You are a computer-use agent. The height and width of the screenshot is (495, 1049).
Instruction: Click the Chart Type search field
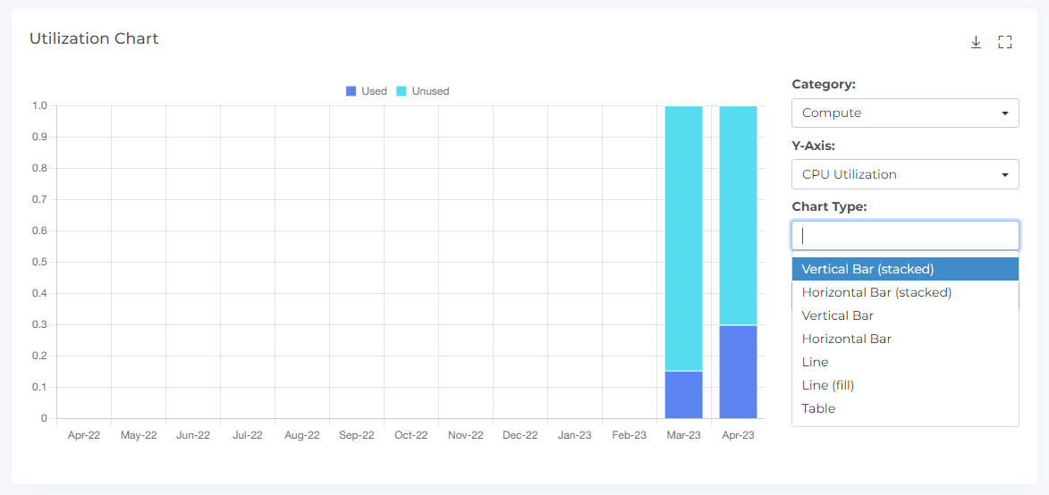click(x=905, y=236)
